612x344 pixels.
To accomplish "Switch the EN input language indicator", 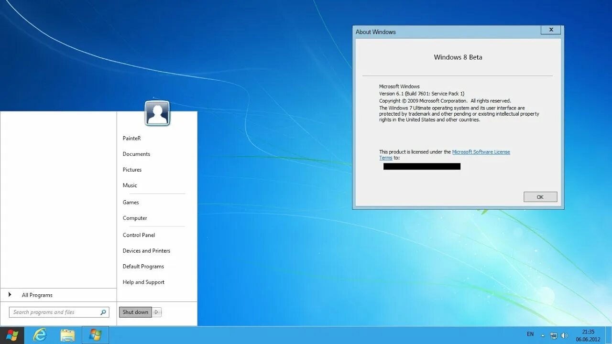I will point(530,334).
